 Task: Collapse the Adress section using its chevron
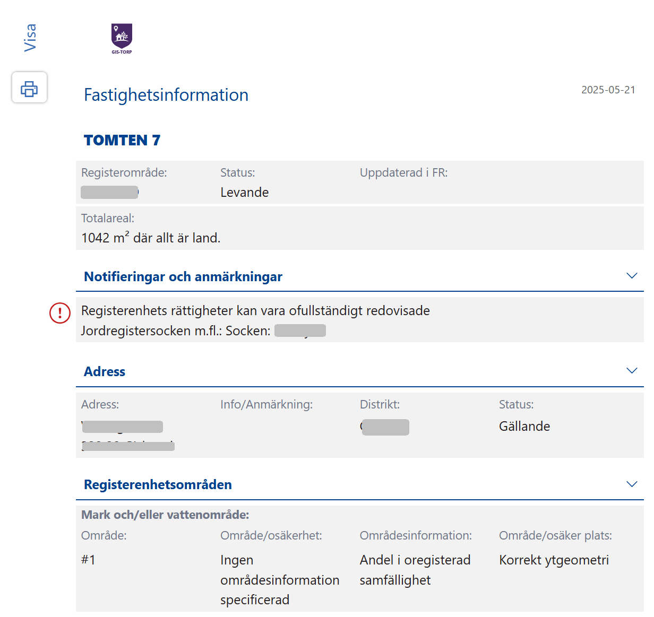[632, 371]
